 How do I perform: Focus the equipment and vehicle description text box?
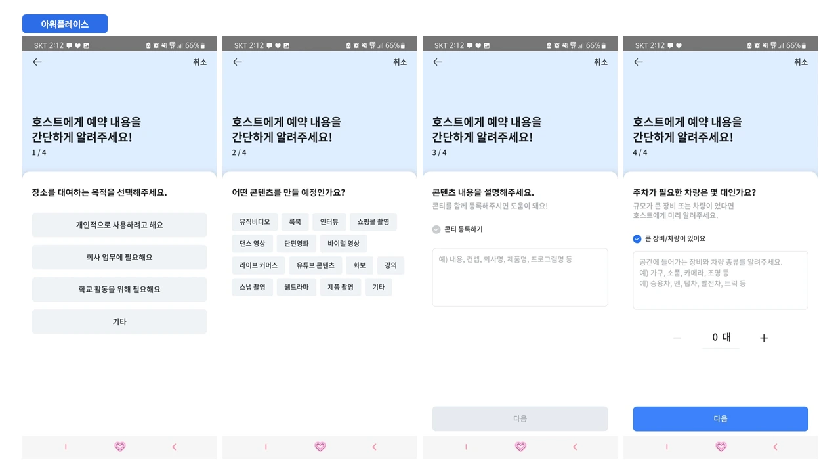point(721,280)
